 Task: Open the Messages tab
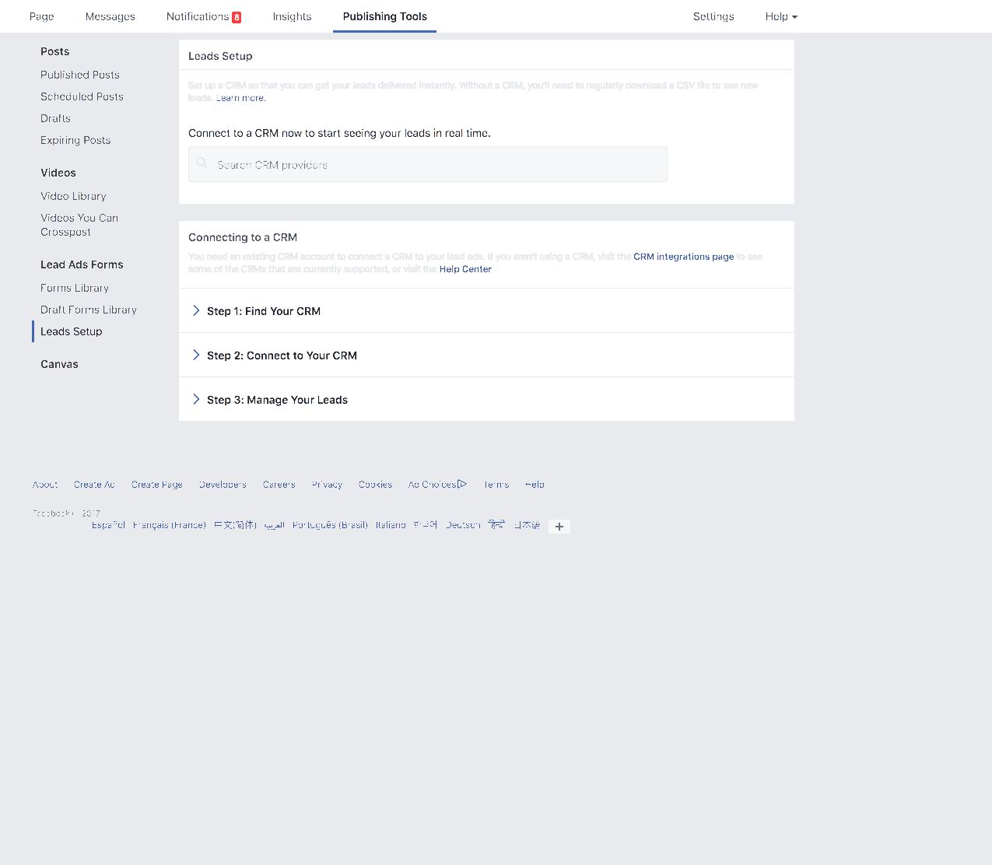[110, 16]
